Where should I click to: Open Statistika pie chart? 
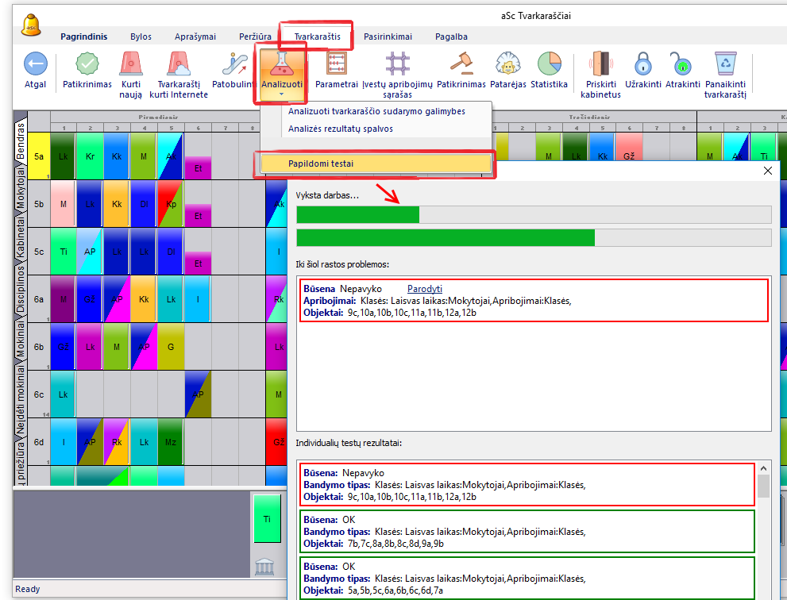pyautogui.click(x=549, y=65)
